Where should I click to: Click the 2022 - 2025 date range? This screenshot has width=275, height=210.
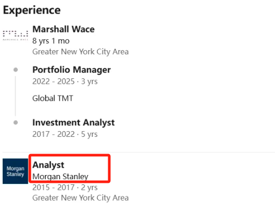point(53,81)
